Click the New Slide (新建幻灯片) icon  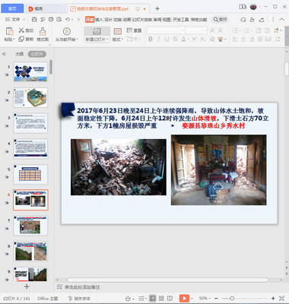coord(97,31)
